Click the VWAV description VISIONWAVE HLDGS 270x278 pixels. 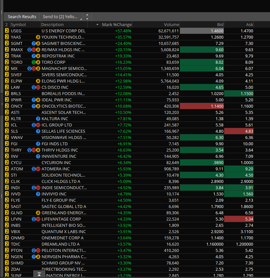click(64, 138)
